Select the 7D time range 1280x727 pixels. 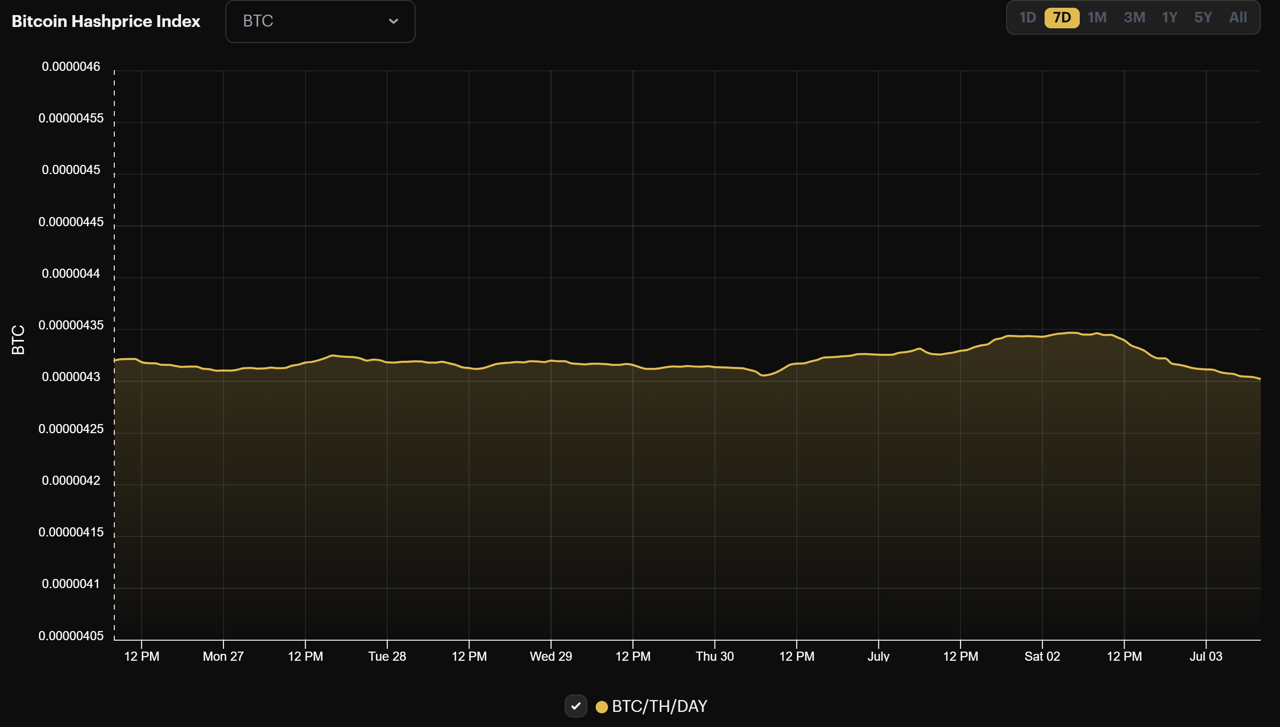(1062, 17)
